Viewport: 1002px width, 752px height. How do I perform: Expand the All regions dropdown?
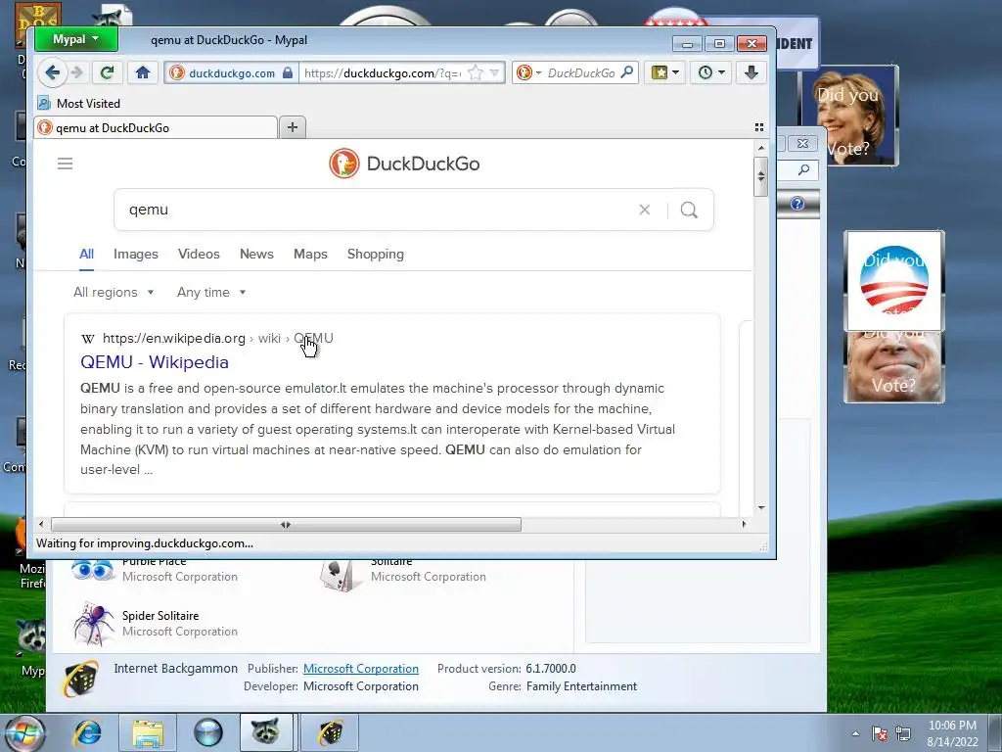tap(114, 292)
